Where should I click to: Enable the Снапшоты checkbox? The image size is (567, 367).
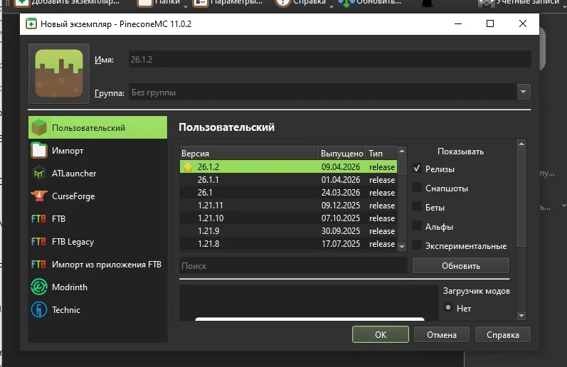pyautogui.click(x=417, y=187)
